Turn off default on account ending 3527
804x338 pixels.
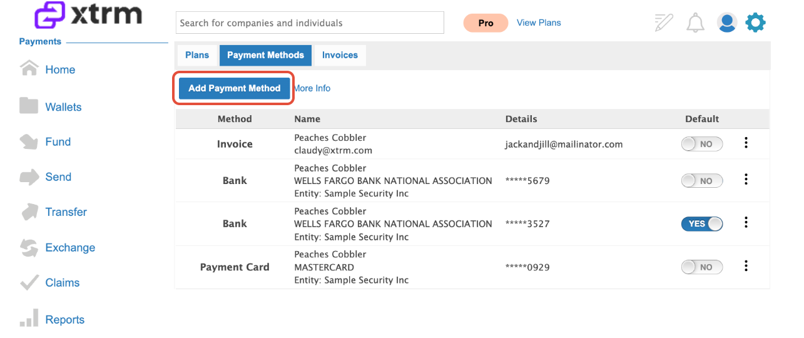[x=701, y=223]
